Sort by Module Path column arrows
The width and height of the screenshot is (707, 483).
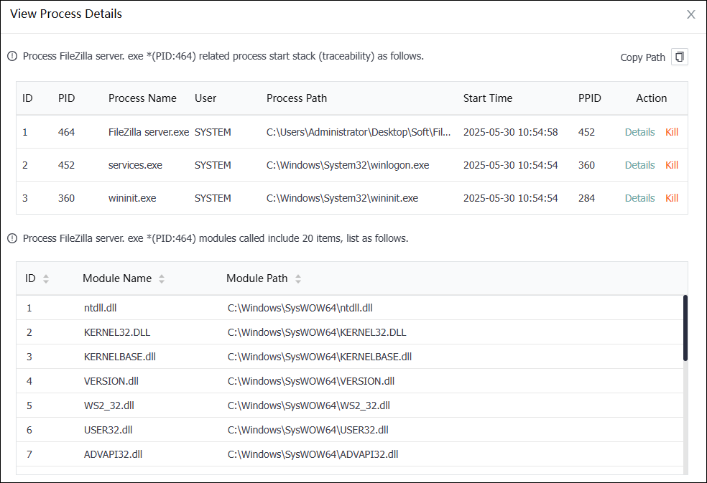[x=297, y=278]
